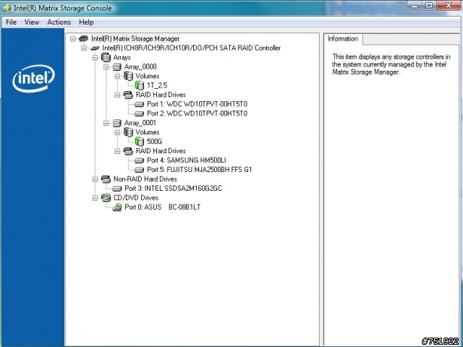Click the CD/DVD Drives icon

tap(106, 197)
